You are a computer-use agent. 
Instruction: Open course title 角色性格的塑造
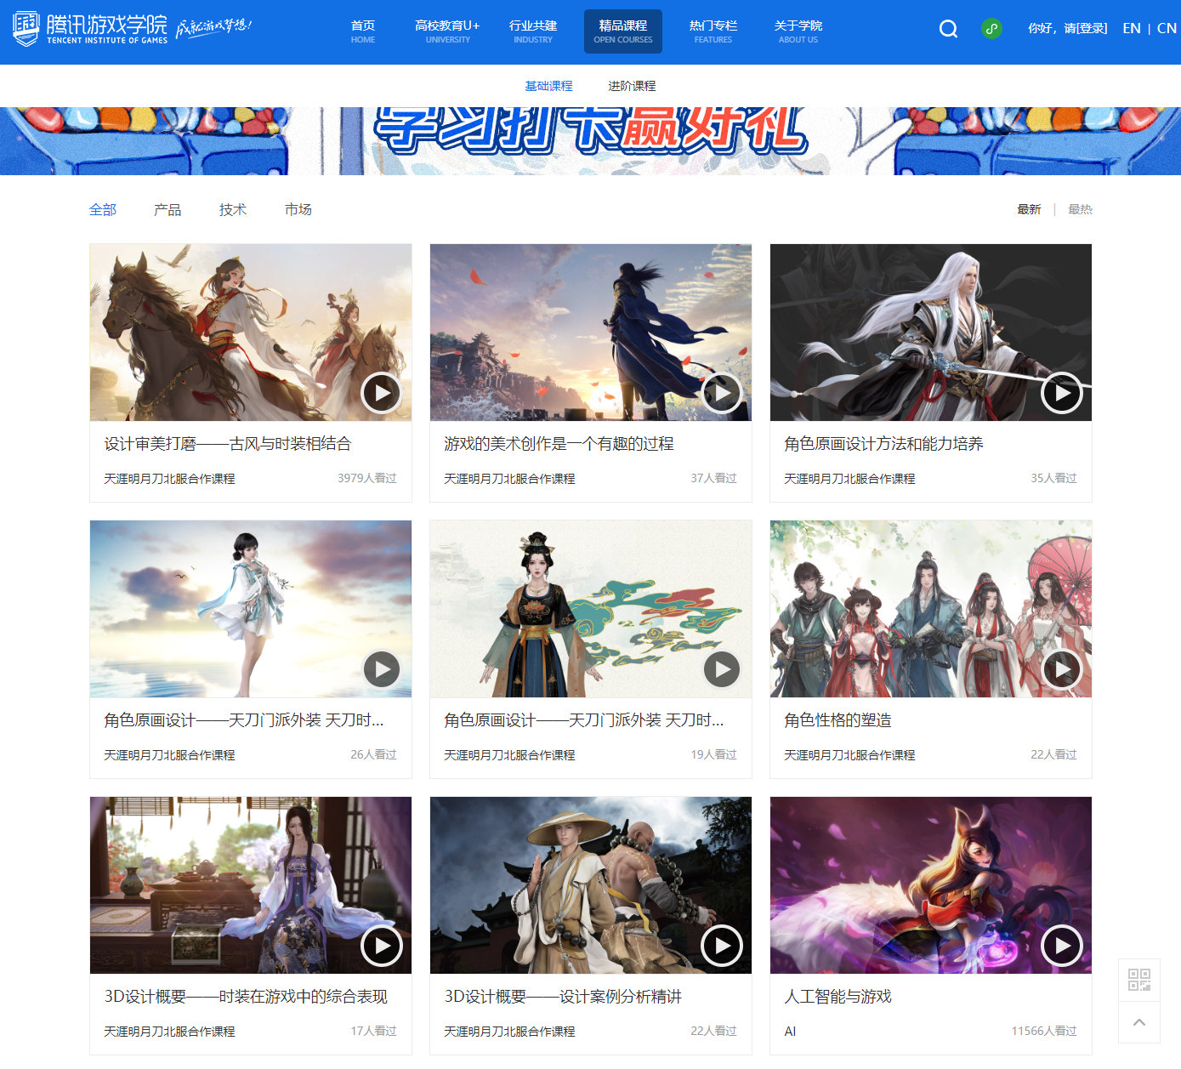coord(837,720)
